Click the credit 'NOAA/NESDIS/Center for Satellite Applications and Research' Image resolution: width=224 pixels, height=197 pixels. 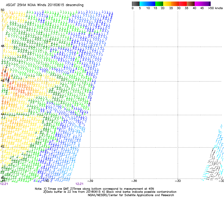131,195
